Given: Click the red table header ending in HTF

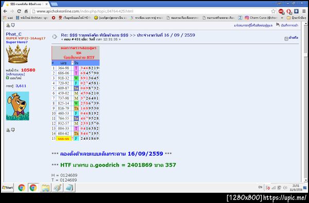Looking at the screenshot, I should coord(76,53).
